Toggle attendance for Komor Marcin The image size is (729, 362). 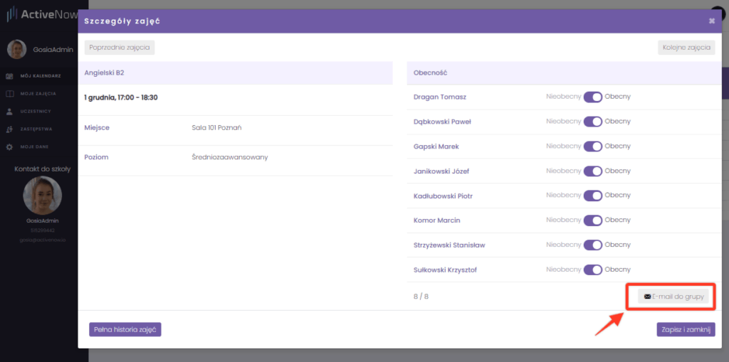593,220
